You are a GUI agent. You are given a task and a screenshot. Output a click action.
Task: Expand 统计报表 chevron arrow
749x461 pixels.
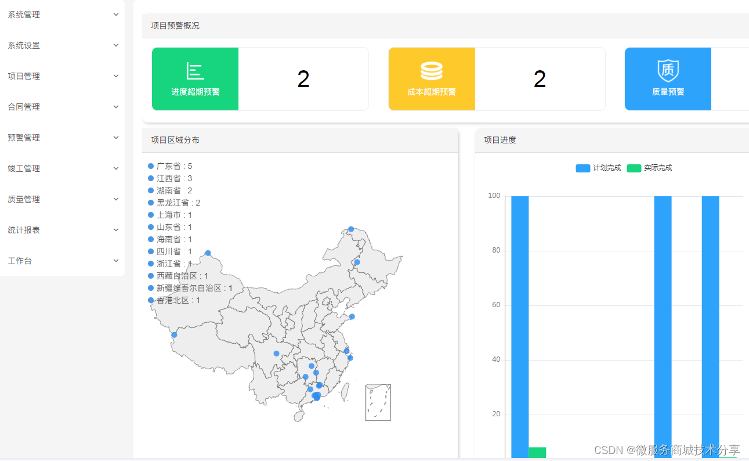pos(116,230)
